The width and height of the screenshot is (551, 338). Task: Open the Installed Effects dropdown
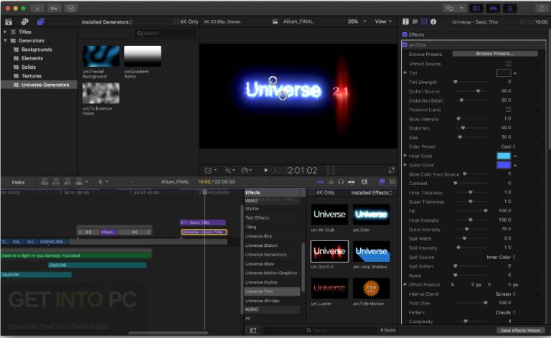[372, 192]
